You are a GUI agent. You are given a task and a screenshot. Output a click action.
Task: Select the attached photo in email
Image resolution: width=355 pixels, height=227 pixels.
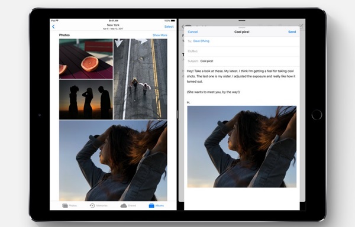click(242, 147)
